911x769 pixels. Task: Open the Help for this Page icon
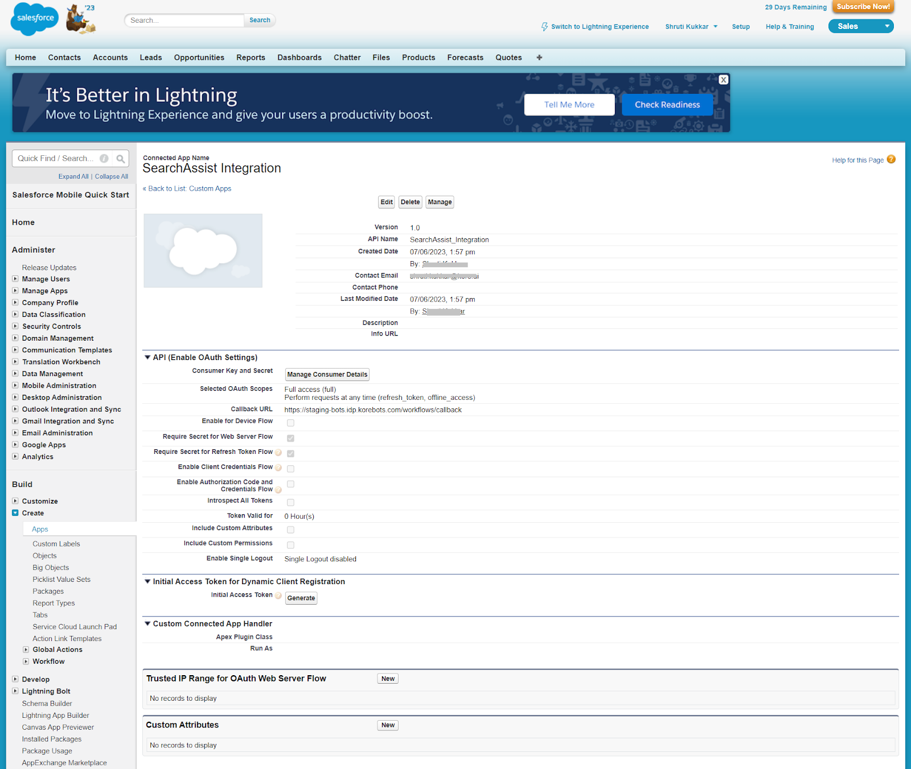[891, 160]
